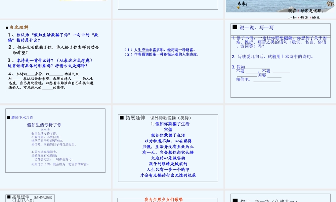The width and height of the screenshot is (336, 202).
Task: Click the line '（2）作者强调的是一种积极乐观的人生态度。'
Action: tap(162, 54)
